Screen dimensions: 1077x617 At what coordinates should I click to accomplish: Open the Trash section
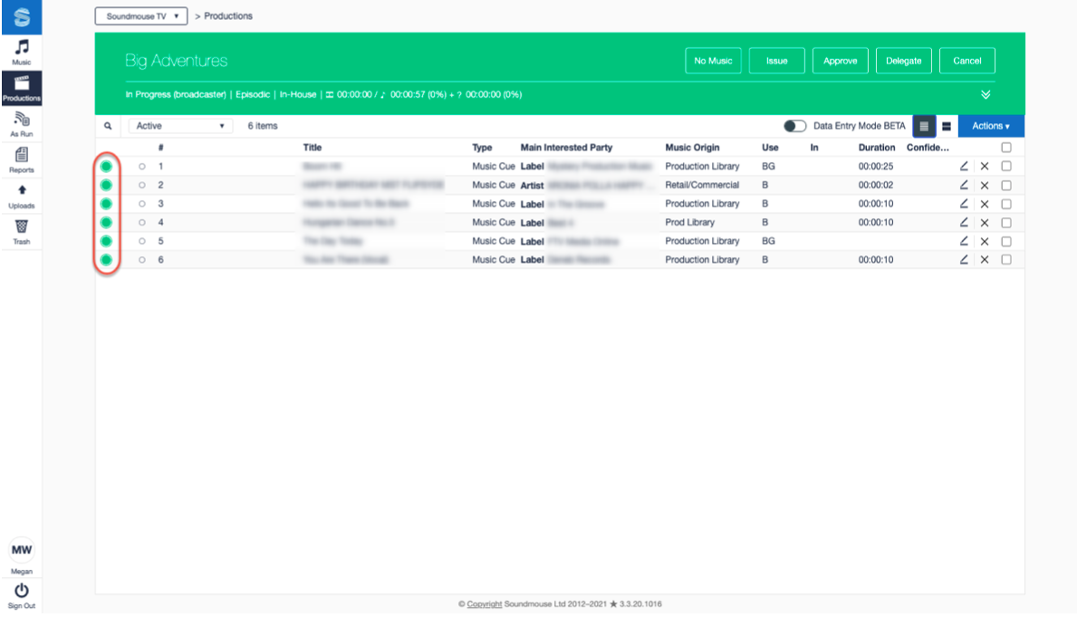pyautogui.click(x=22, y=232)
